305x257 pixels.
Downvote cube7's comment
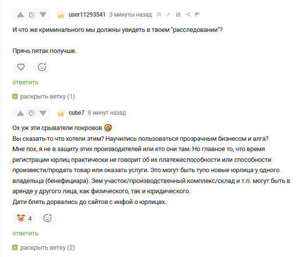[x=44, y=113]
